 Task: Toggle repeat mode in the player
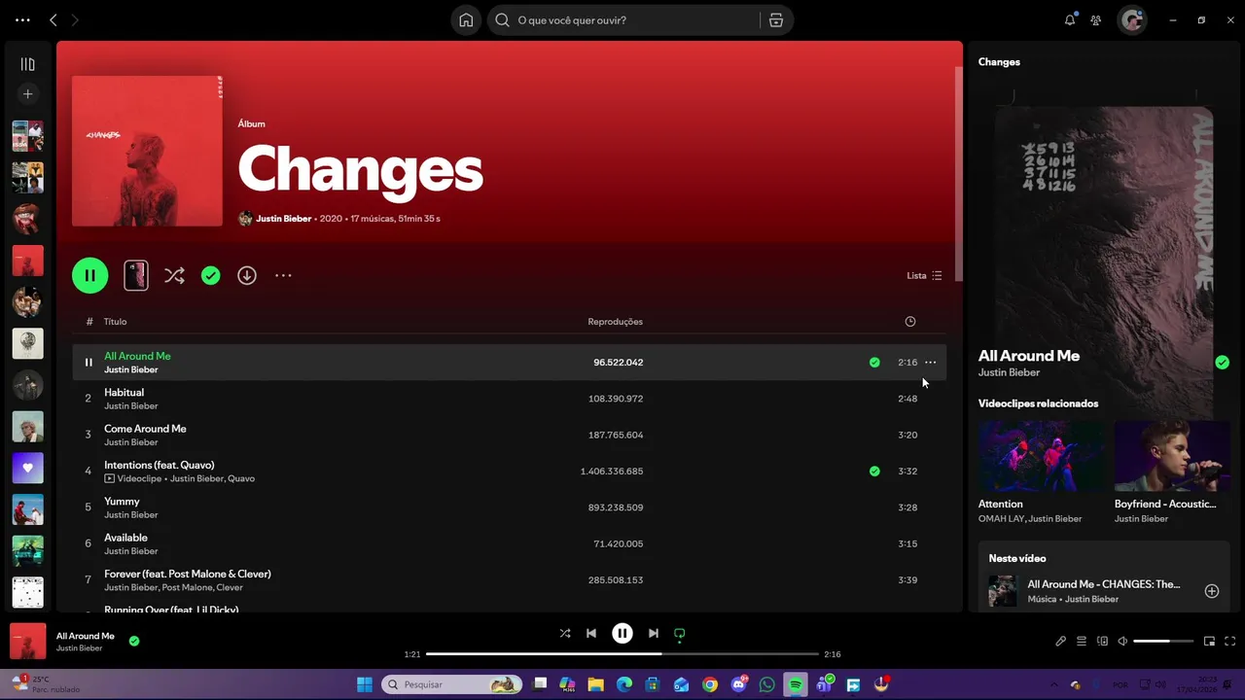coord(680,633)
